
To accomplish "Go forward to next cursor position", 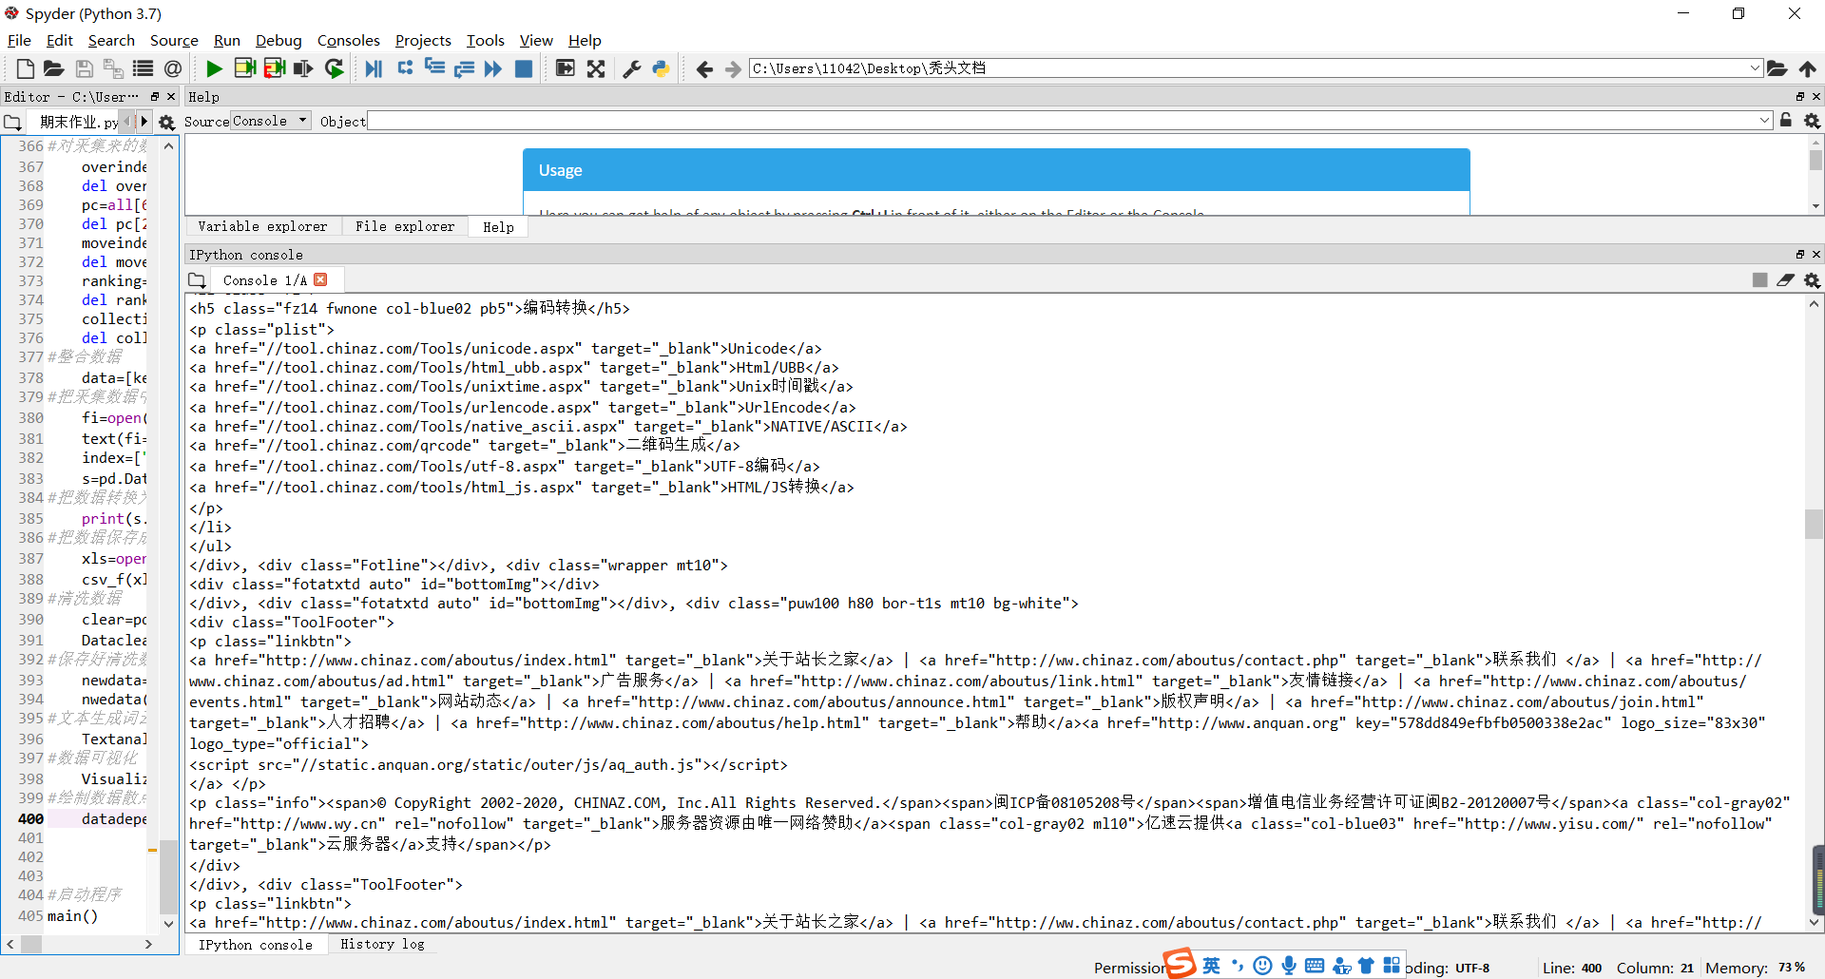I will (733, 68).
